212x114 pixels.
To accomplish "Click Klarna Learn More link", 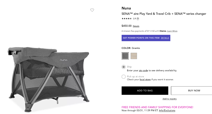I will 172,31.
